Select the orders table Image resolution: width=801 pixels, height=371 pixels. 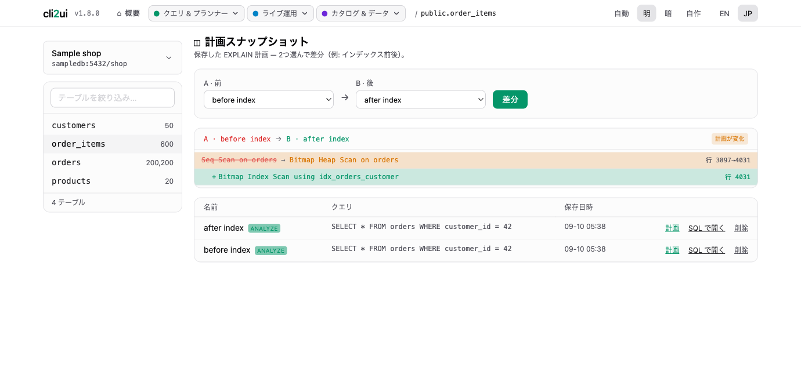tap(113, 162)
